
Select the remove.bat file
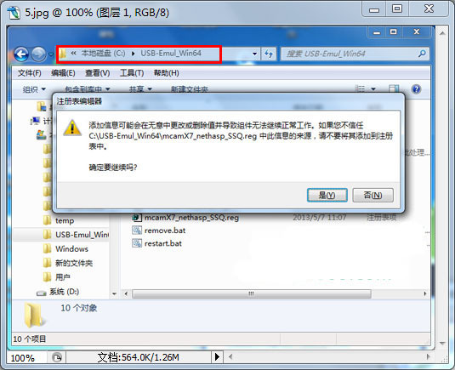tap(159, 231)
